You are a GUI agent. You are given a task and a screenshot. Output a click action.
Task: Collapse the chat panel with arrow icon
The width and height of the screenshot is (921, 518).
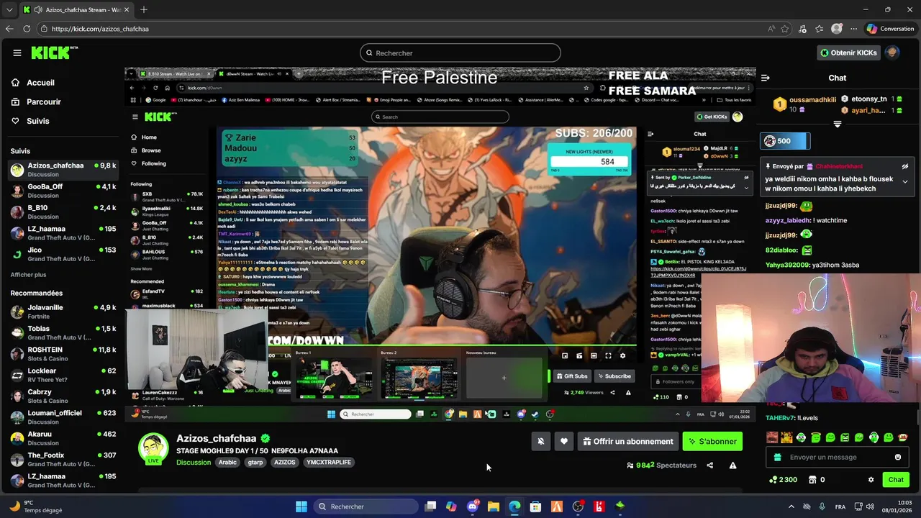pyautogui.click(x=766, y=78)
